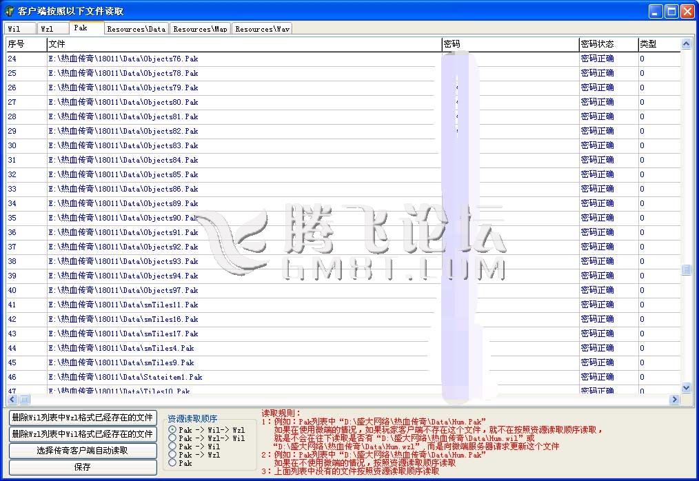Choose the 'Pak -> Wil' radio option
The height and width of the screenshot is (481, 699).
point(172,447)
